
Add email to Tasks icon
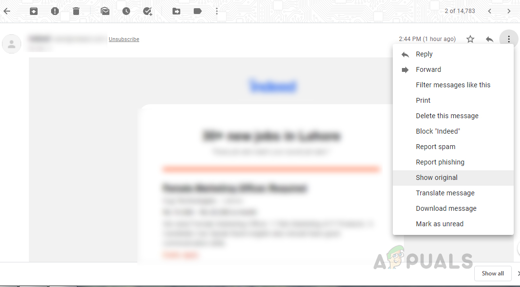pos(147,11)
